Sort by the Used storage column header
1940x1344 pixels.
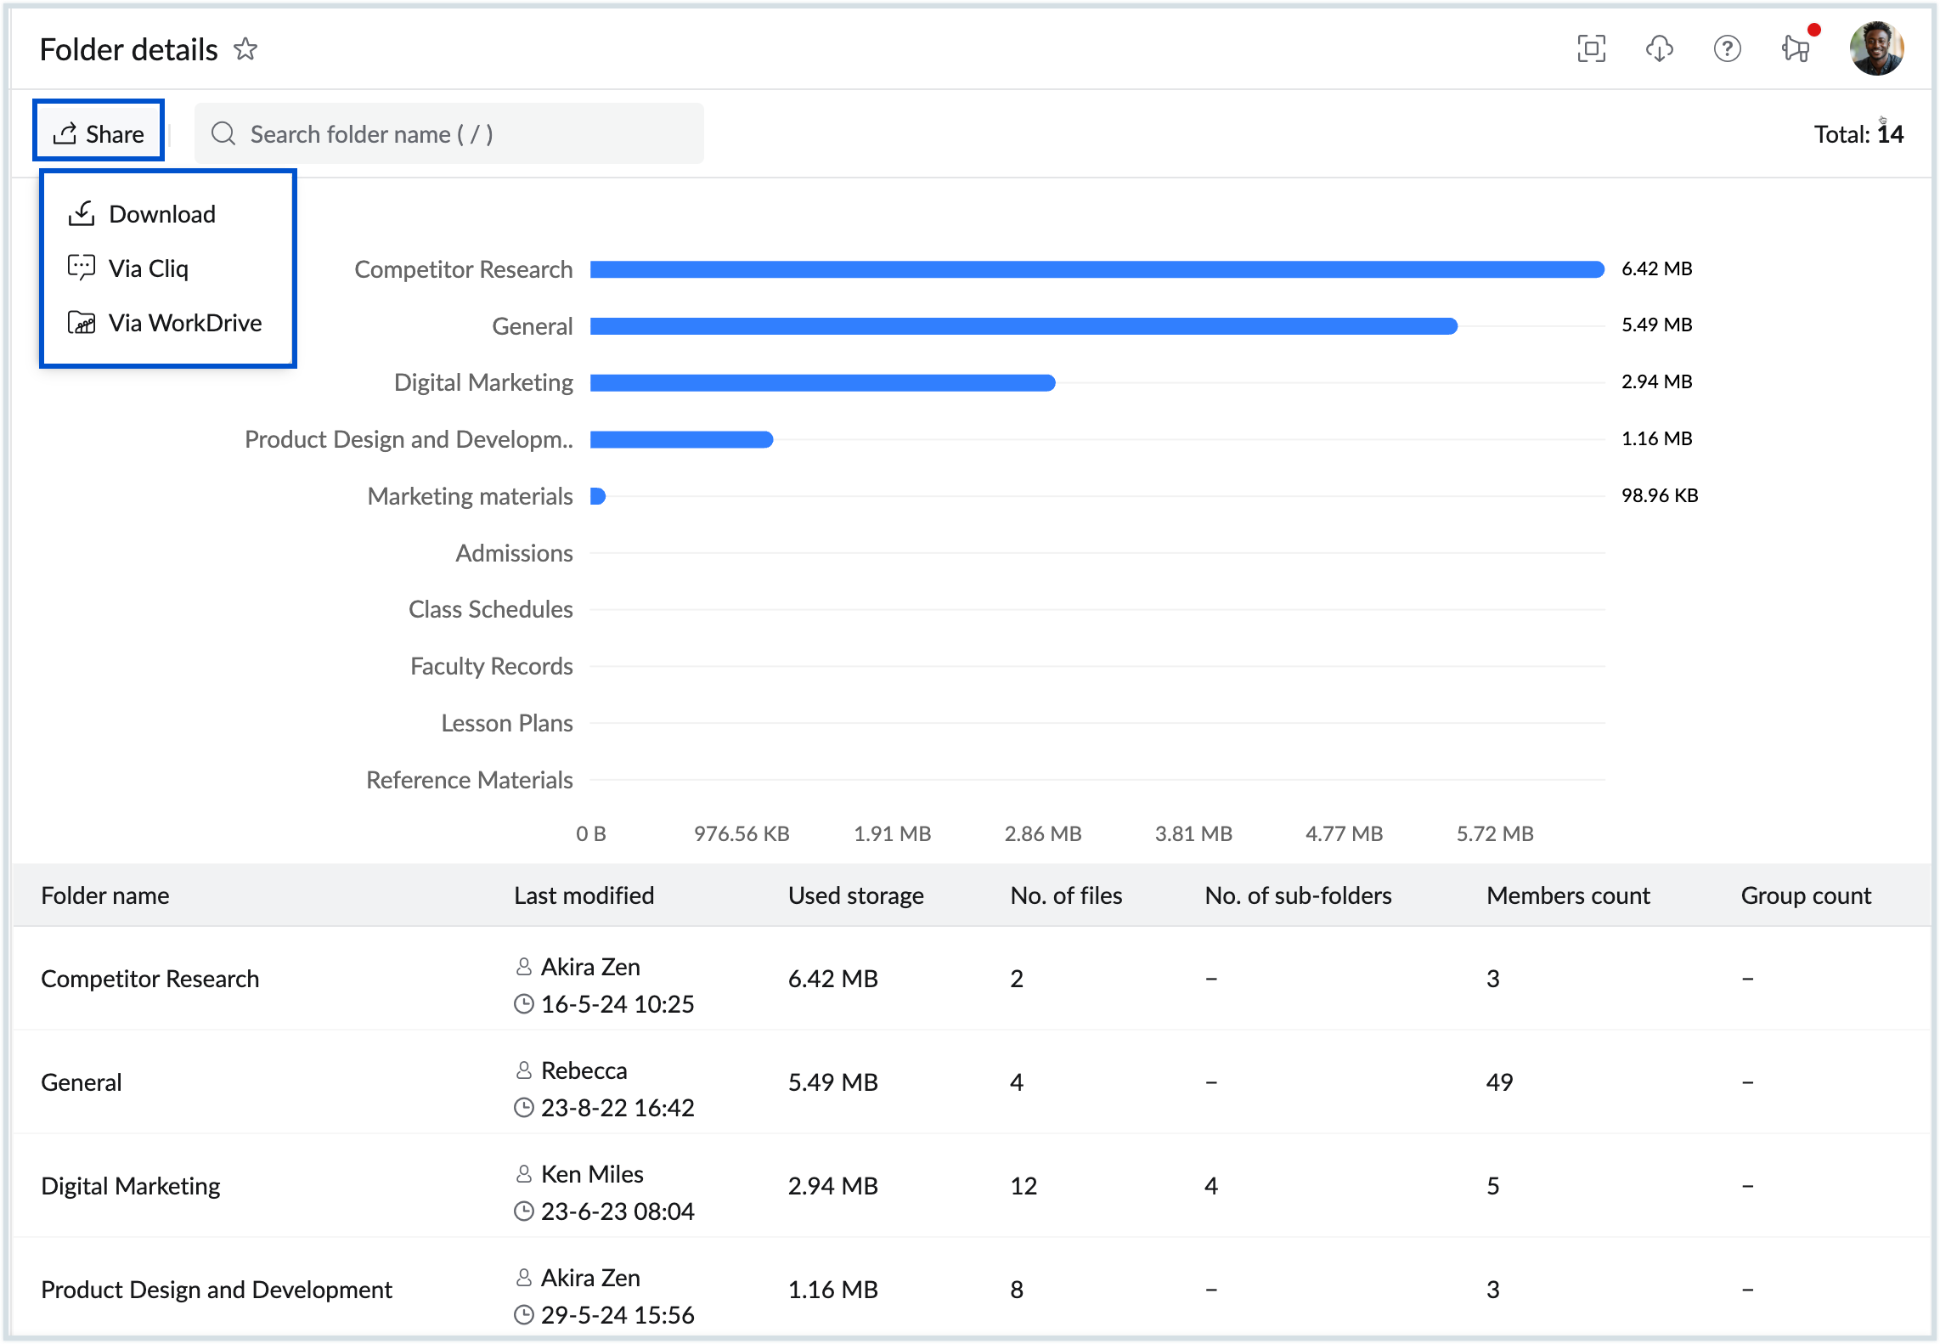(x=855, y=895)
